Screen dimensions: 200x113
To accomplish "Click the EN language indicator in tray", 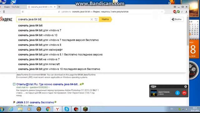I will pyautogui.click(x=172, y=109).
